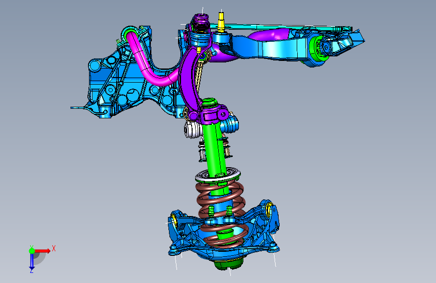Select the white spring seat plate
Screen dimensions: 436x283
coord(218,176)
